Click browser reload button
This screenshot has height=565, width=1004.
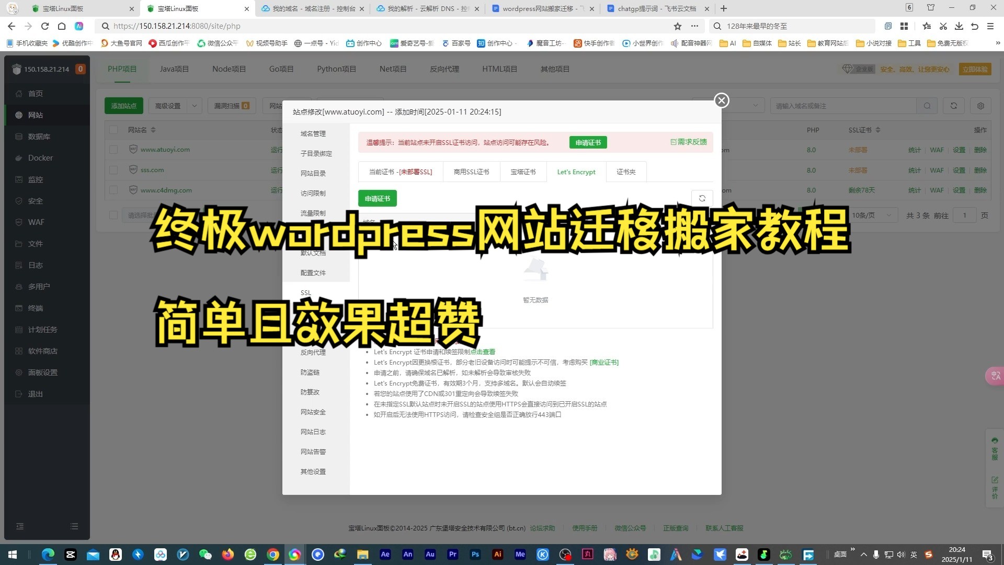coord(45,26)
